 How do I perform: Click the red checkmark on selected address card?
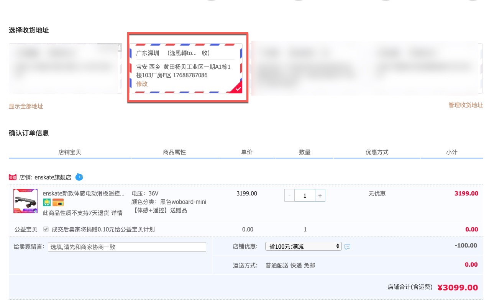click(238, 89)
